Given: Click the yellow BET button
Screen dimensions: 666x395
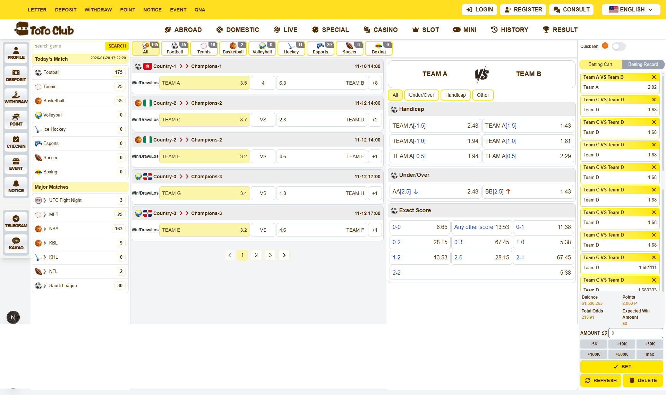Looking at the screenshot, I should click(621, 367).
